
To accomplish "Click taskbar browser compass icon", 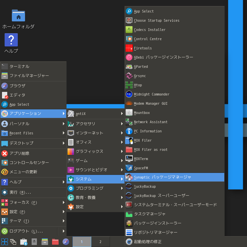I will pos(66,242).
